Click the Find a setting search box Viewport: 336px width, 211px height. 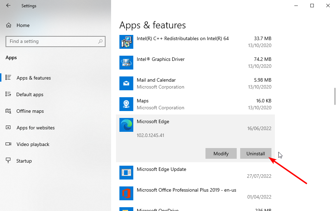click(56, 41)
